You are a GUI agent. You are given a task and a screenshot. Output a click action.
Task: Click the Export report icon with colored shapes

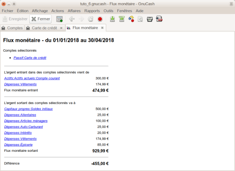coord(131,19)
